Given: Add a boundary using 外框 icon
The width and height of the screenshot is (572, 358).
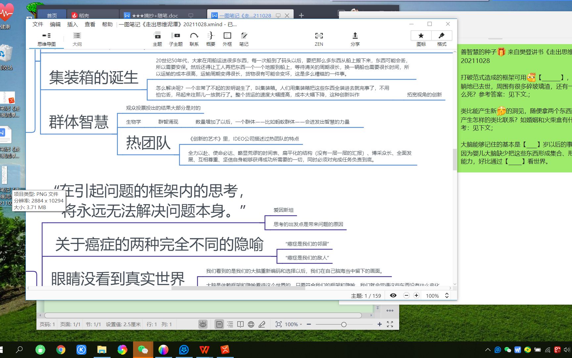Looking at the screenshot, I should (x=227, y=39).
